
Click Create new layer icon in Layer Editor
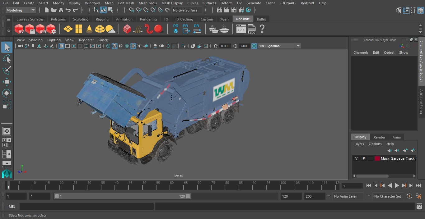coord(405,150)
